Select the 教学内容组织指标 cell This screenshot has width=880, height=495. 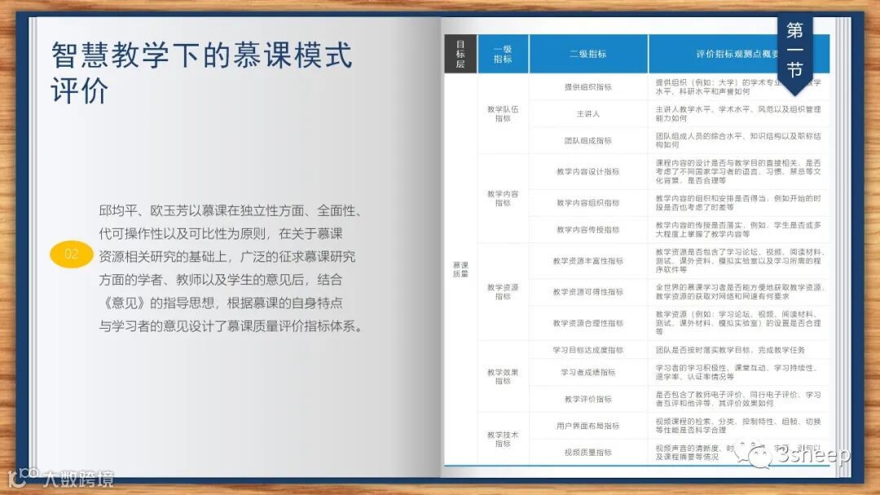tap(588, 203)
